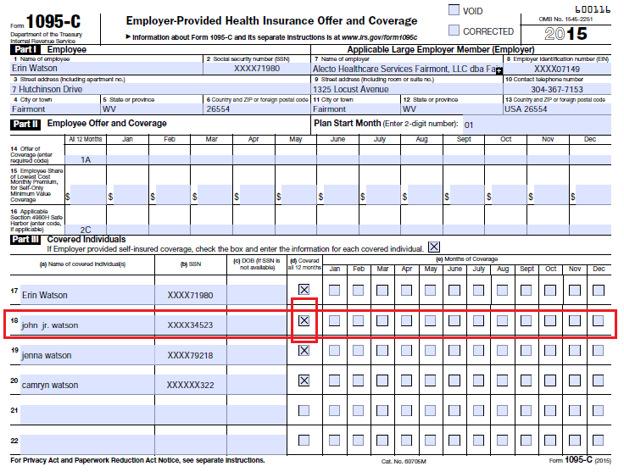This screenshot has height=472, width=624.
Task: Click the line 14 Jan offer code field
Action: coord(127,159)
